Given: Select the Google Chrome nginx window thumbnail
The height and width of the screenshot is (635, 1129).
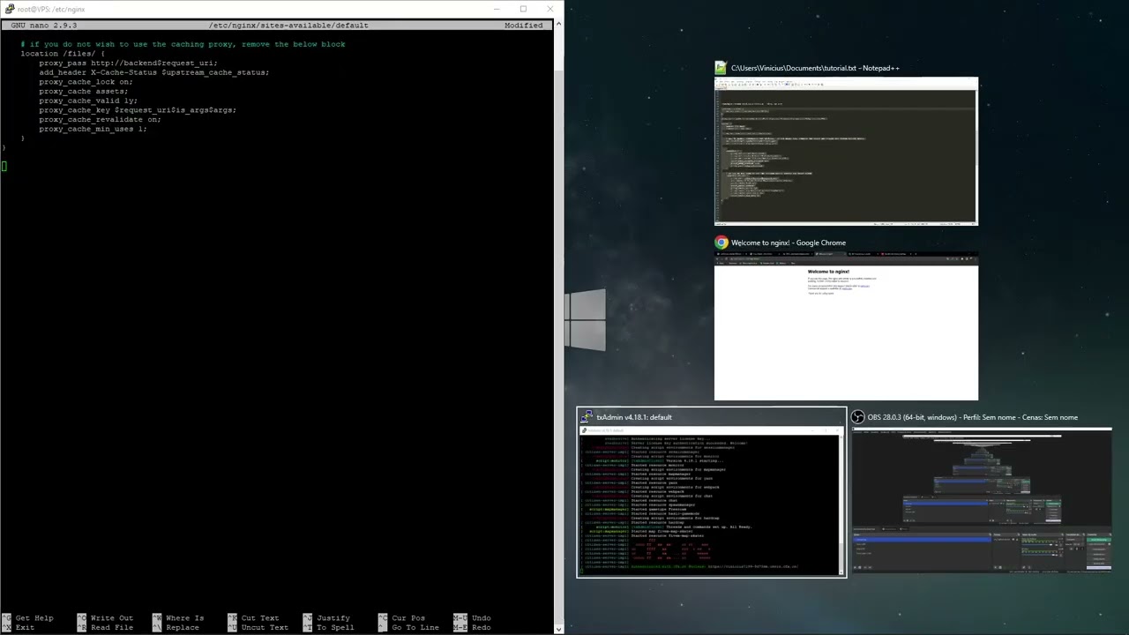Looking at the screenshot, I should coord(846,326).
